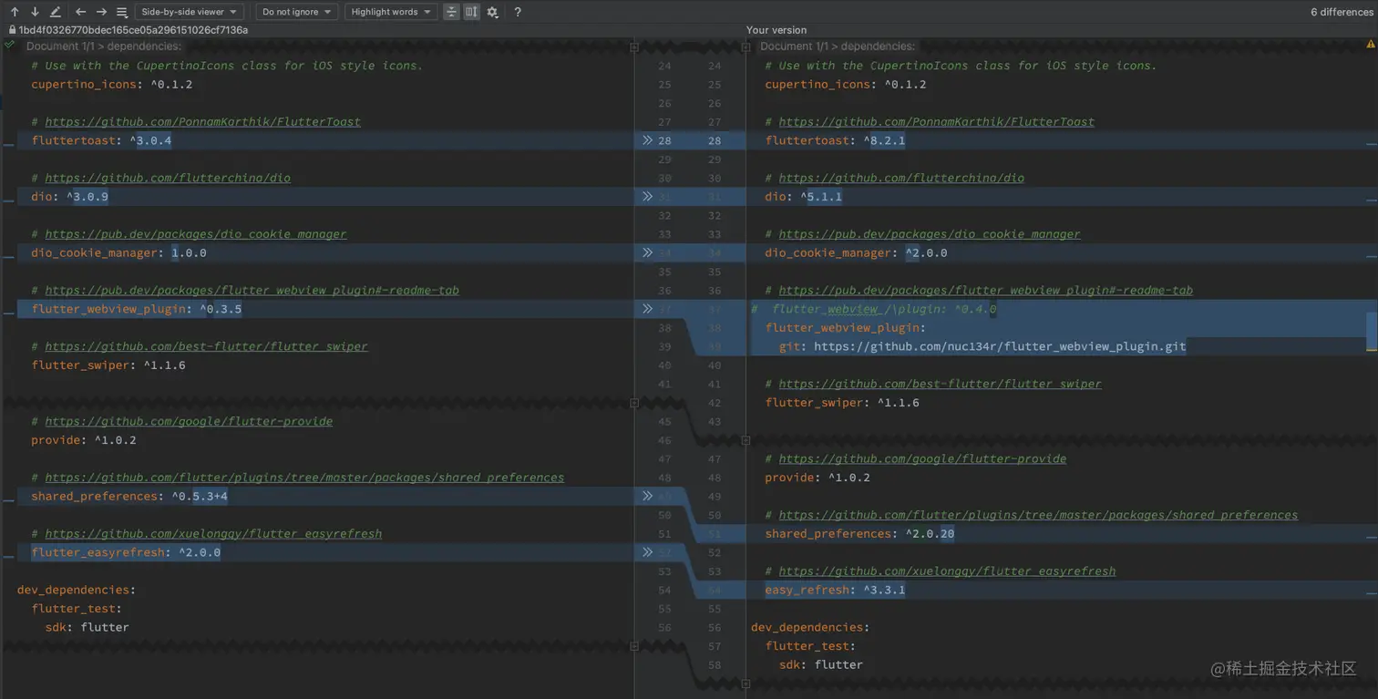Image resolution: width=1378 pixels, height=699 pixels.
Task: Select the Your version header
Action: click(x=776, y=29)
